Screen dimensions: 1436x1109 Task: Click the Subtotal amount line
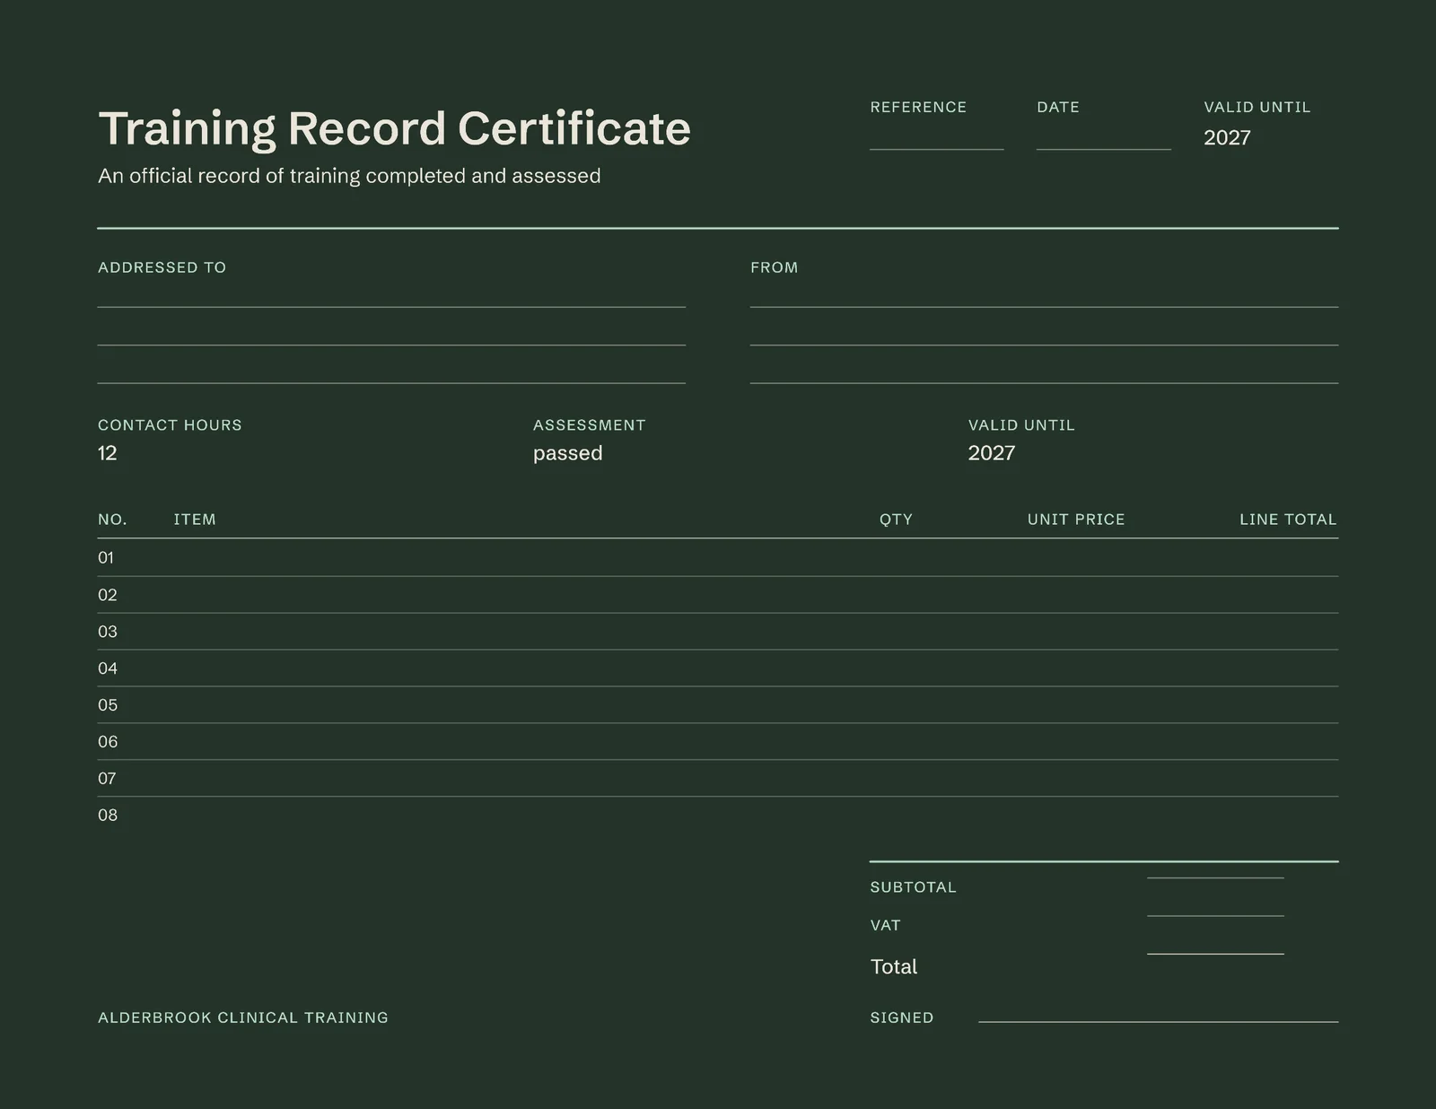[1215, 878]
